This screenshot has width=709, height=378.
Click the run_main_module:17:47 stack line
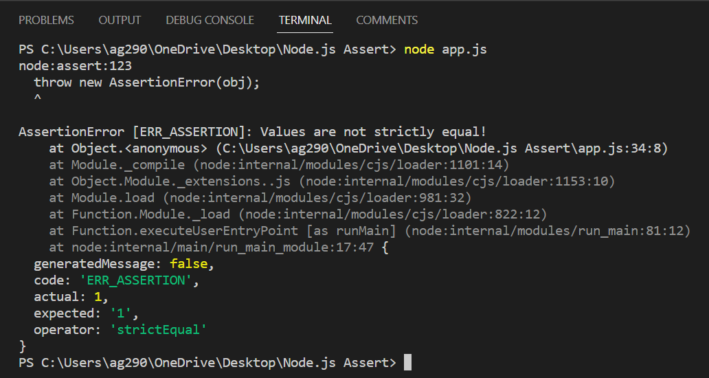(219, 248)
